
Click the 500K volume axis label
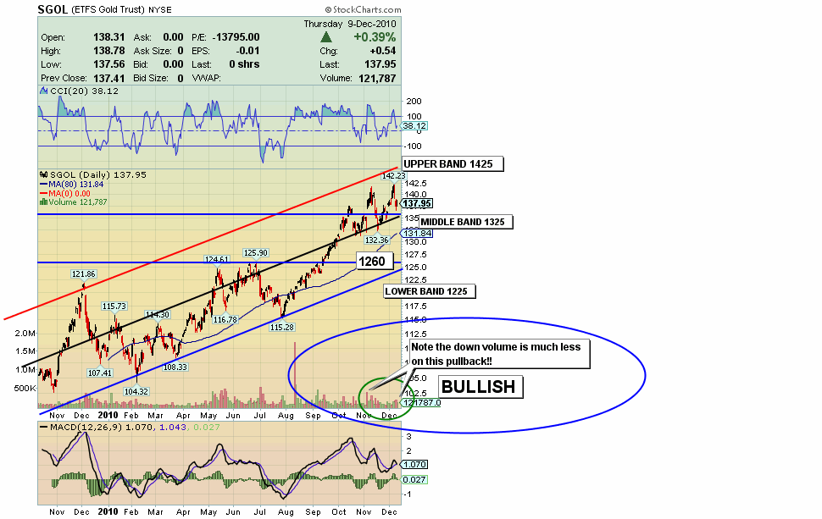click(x=25, y=389)
